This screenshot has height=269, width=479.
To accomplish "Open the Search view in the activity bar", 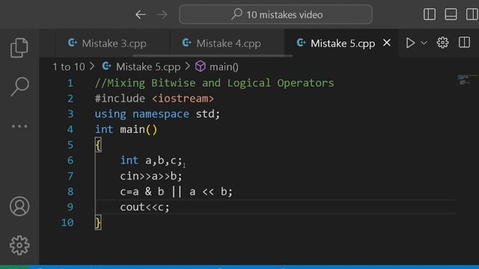I will (x=20, y=87).
